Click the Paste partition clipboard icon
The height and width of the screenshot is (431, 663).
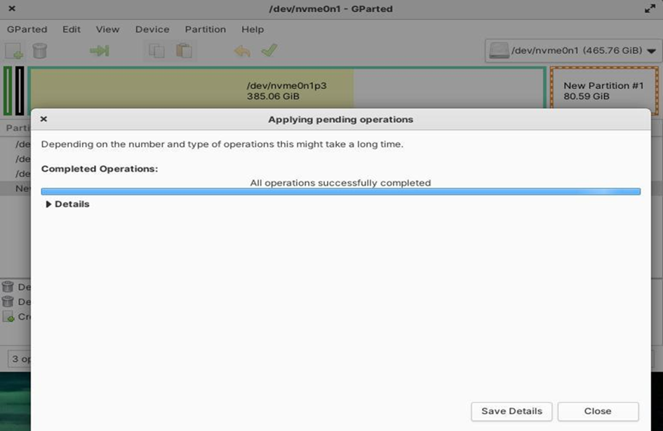(x=184, y=50)
